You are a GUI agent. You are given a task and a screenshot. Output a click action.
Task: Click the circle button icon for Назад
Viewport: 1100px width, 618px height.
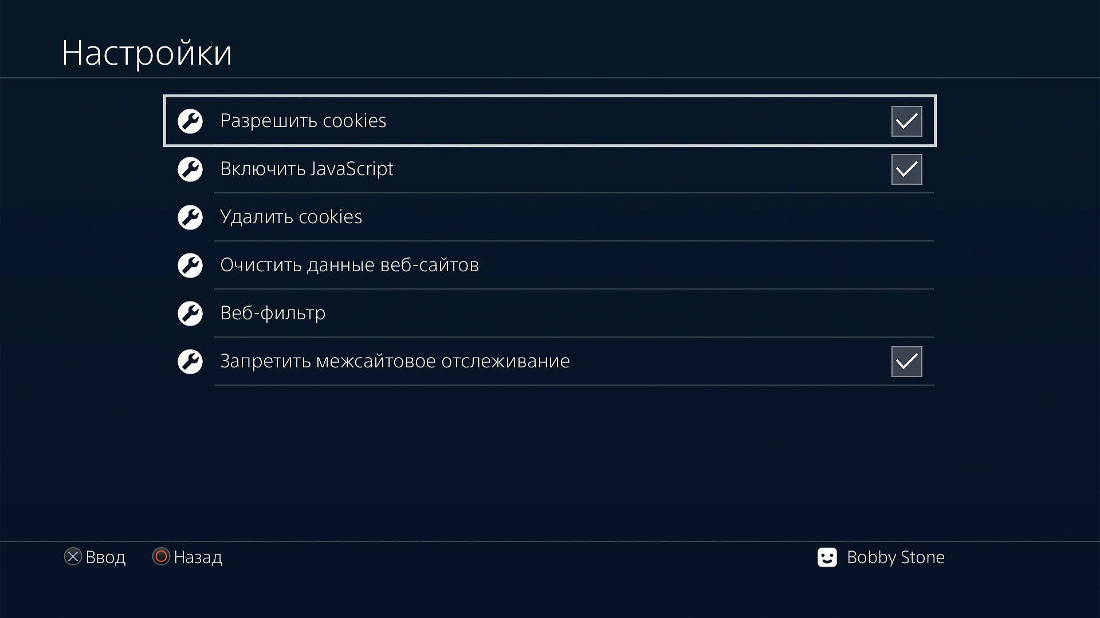pos(161,557)
